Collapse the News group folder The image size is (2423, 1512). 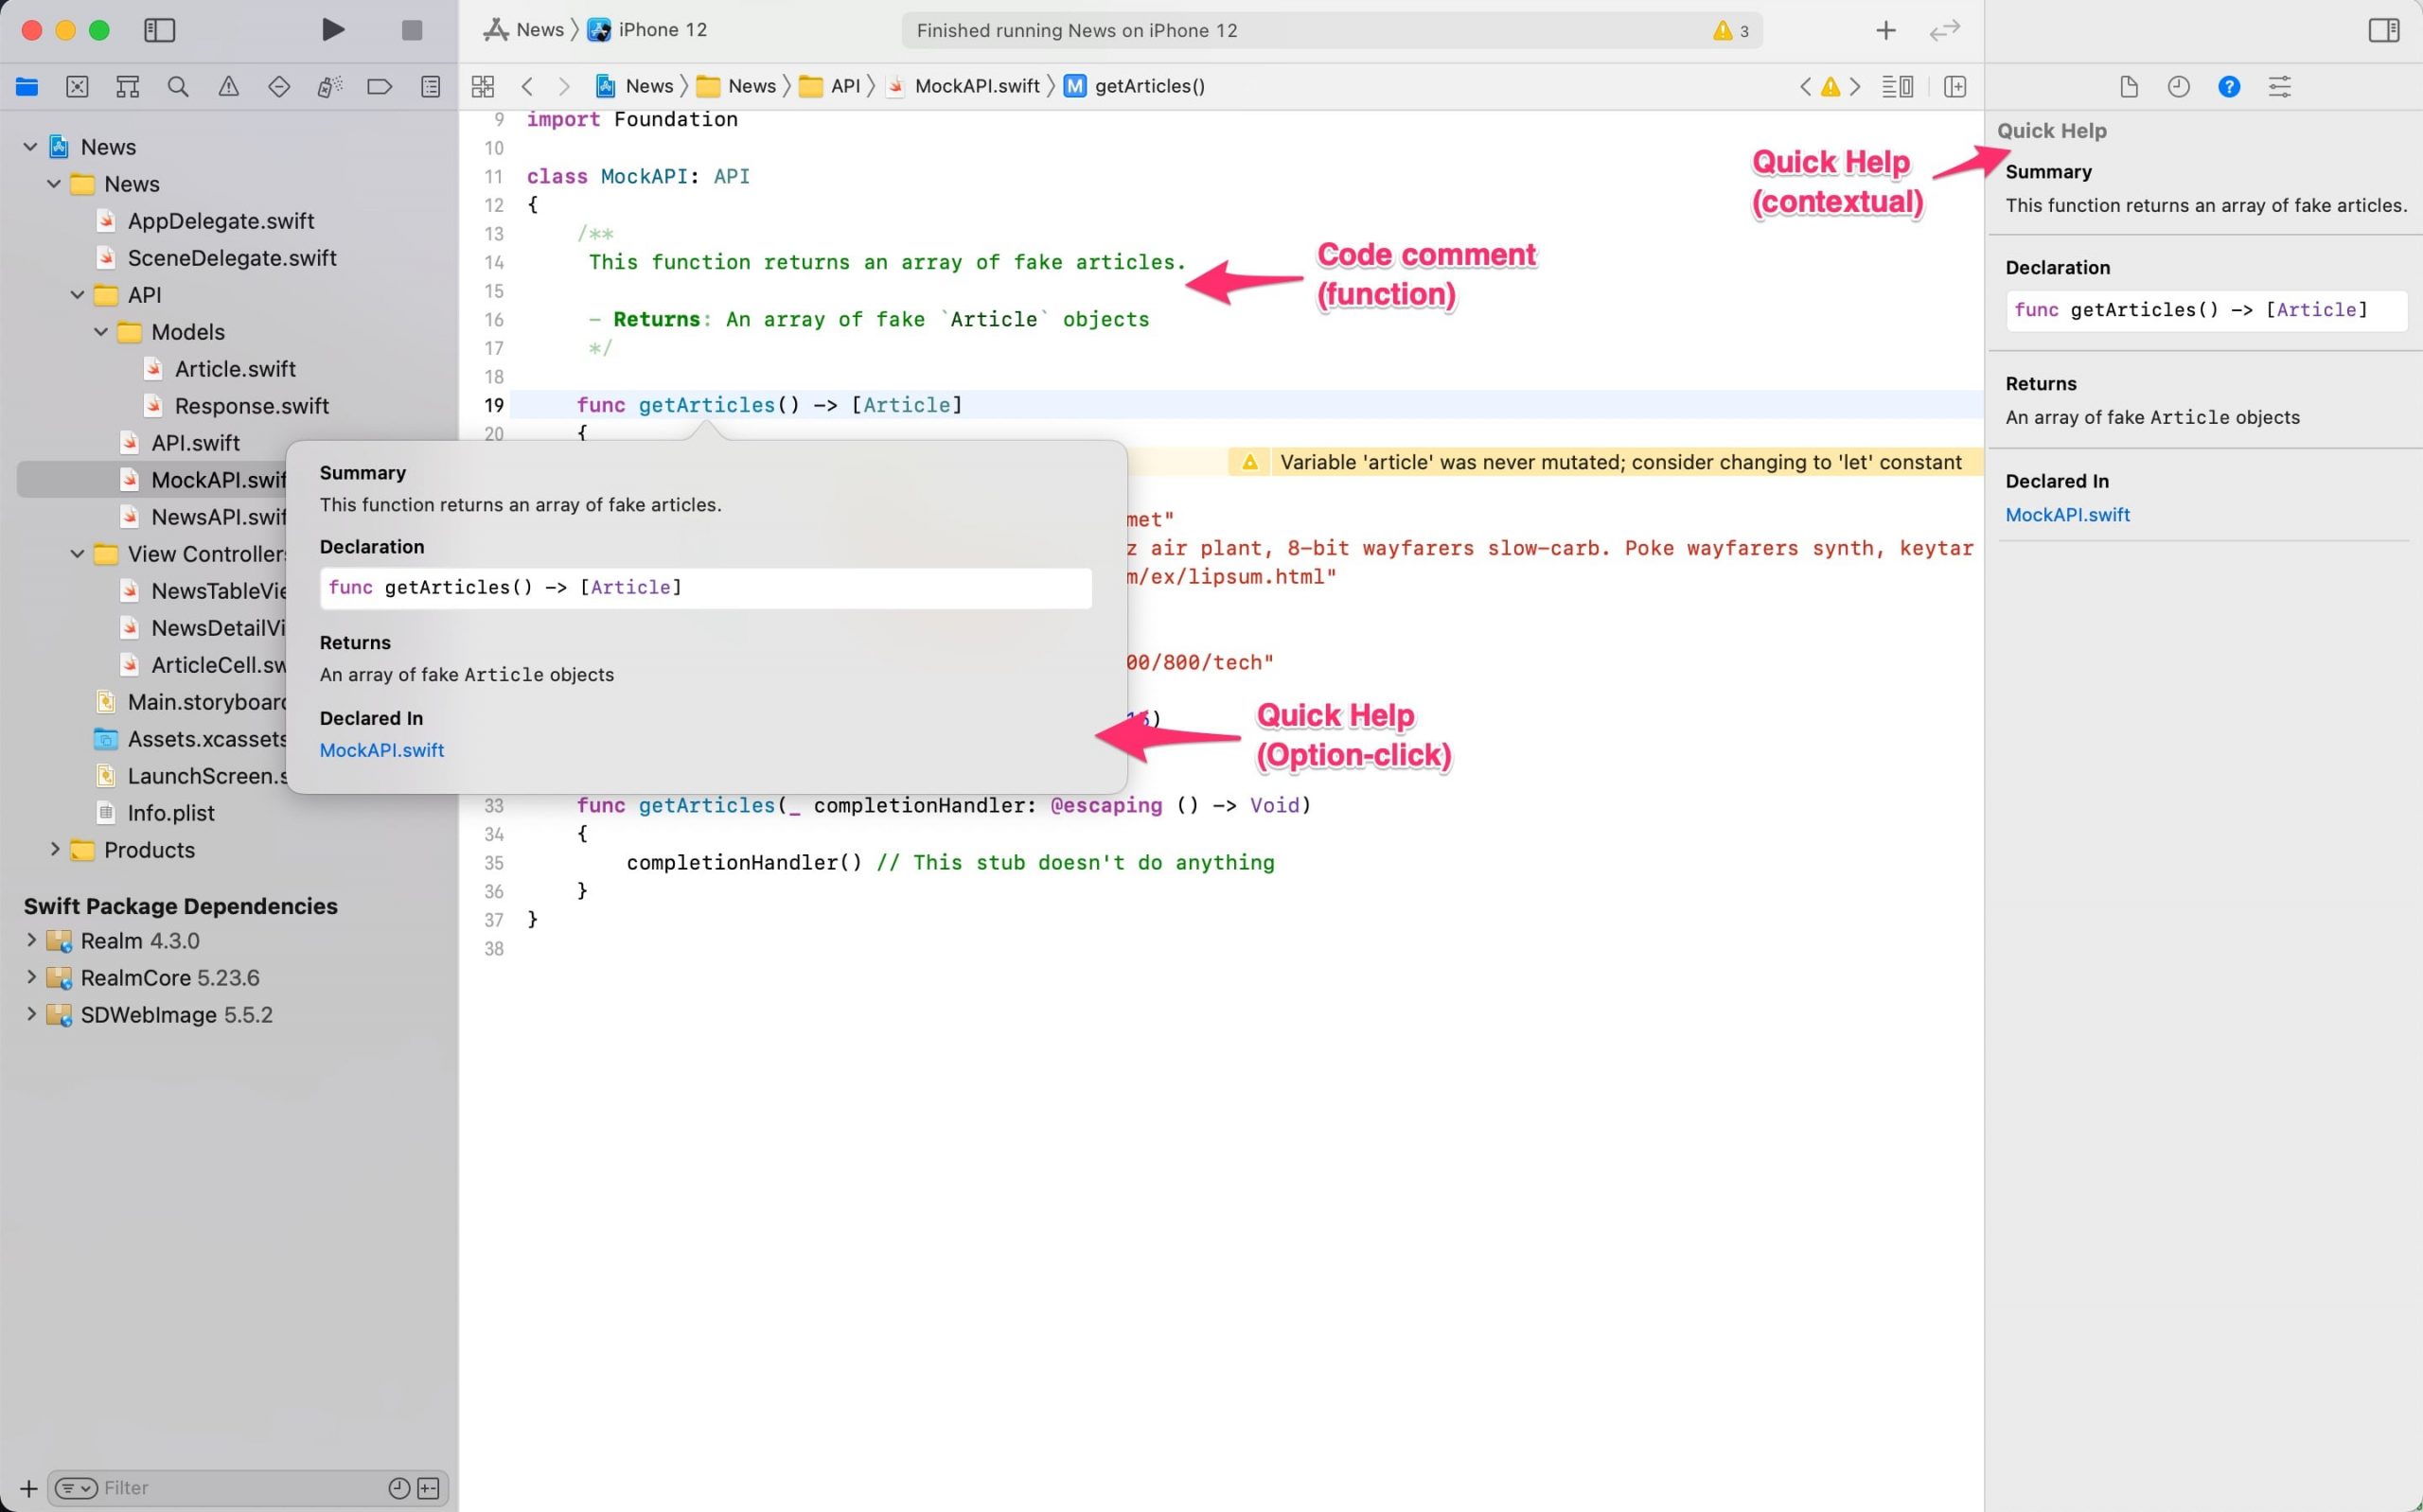(x=54, y=184)
